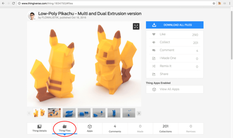Viewport: 233px width, 138px height.
Task: Click the main Pikachu image
Action: [x=84, y=64]
